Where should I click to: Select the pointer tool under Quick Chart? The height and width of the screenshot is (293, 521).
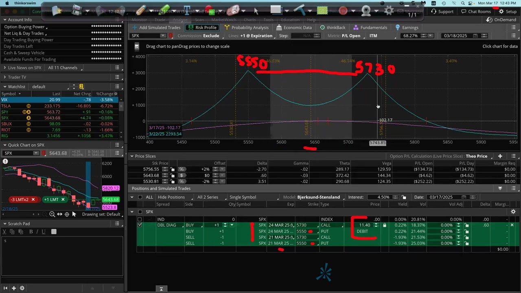coord(74,214)
